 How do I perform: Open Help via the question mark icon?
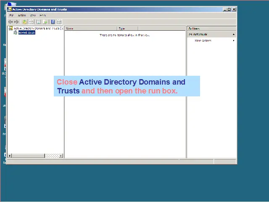coord(53,22)
